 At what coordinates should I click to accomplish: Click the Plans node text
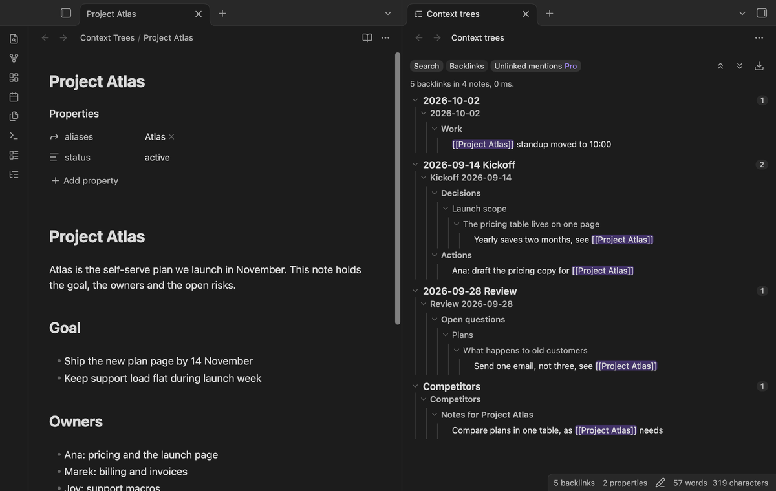coord(462,335)
